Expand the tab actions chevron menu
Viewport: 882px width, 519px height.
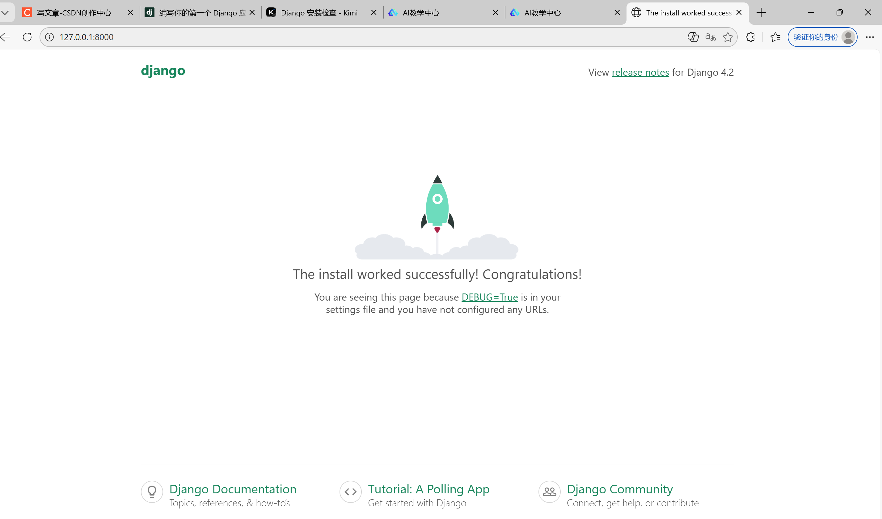click(5, 13)
